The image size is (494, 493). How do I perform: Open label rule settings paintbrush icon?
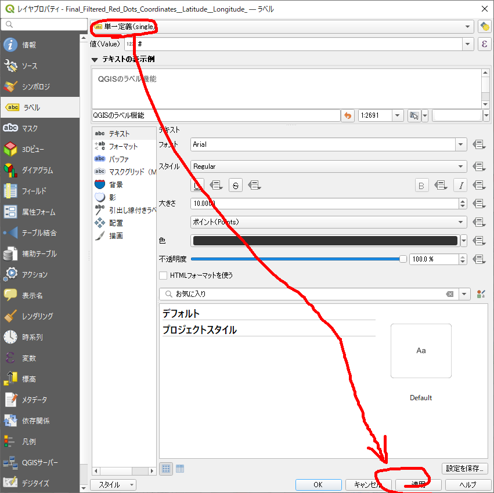484,27
